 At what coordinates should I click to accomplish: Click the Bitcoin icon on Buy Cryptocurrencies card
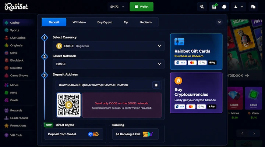[x=178, y=81]
